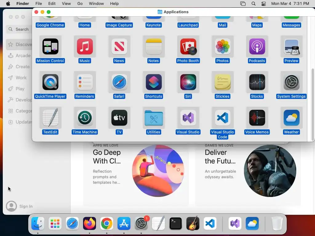Select the Siri app icon
The height and width of the screenshot is (236, 315).
pos(188,82)
